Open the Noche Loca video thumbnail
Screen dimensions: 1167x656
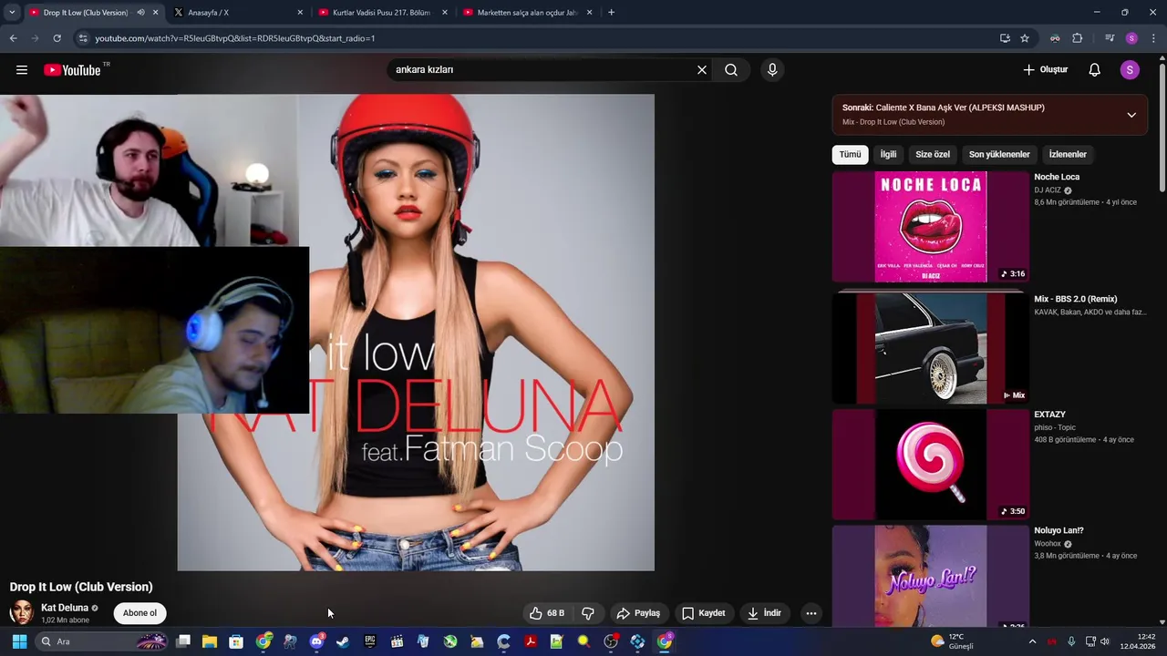(x=930, y=227)
